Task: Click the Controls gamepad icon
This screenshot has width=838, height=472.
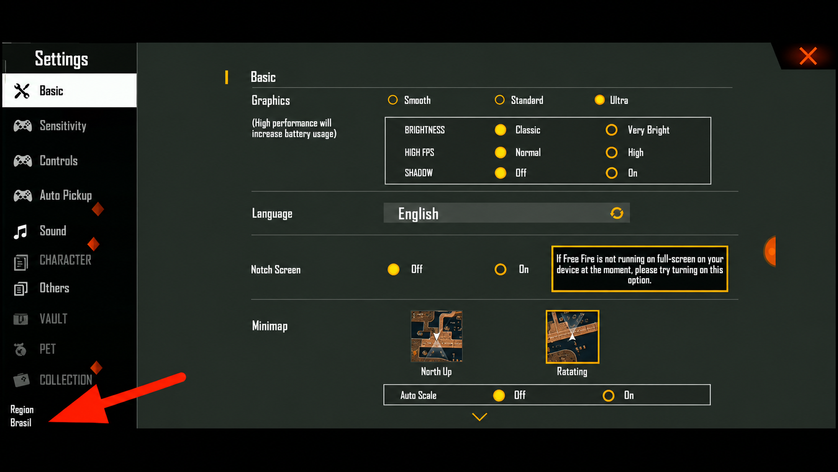Action: pyautogui.click(x=23, y=161)
